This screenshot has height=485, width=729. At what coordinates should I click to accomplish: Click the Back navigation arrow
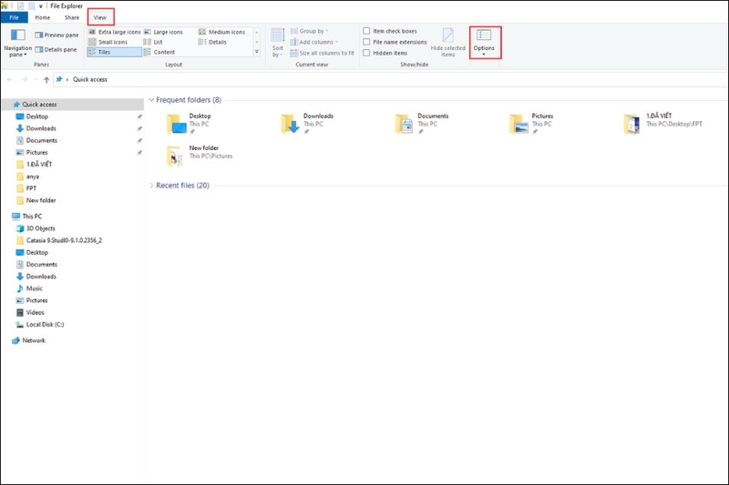click(x=10, y=79)
